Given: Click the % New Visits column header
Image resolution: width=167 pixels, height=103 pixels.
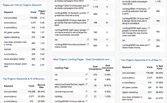Looking at the screenshot, I should point(159,67).
